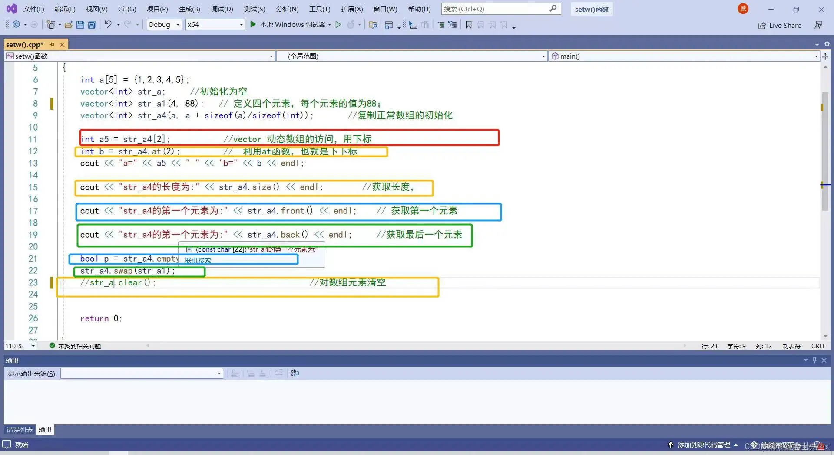The image size is (834, 455).
Task: Click the editor vertical scrollbar thumb
Action: (x=825, y=151)
